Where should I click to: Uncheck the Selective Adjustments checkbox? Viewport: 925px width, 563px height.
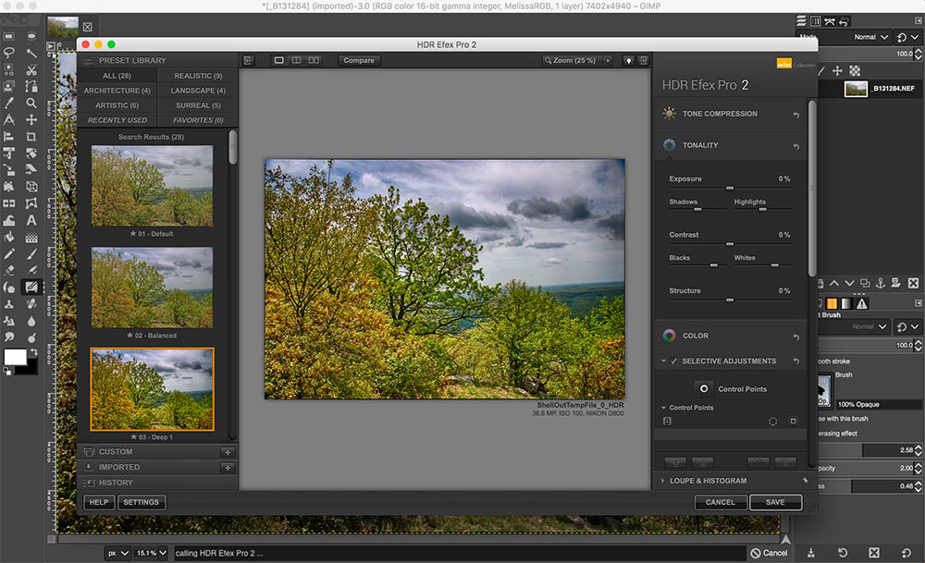coord(673,361)
